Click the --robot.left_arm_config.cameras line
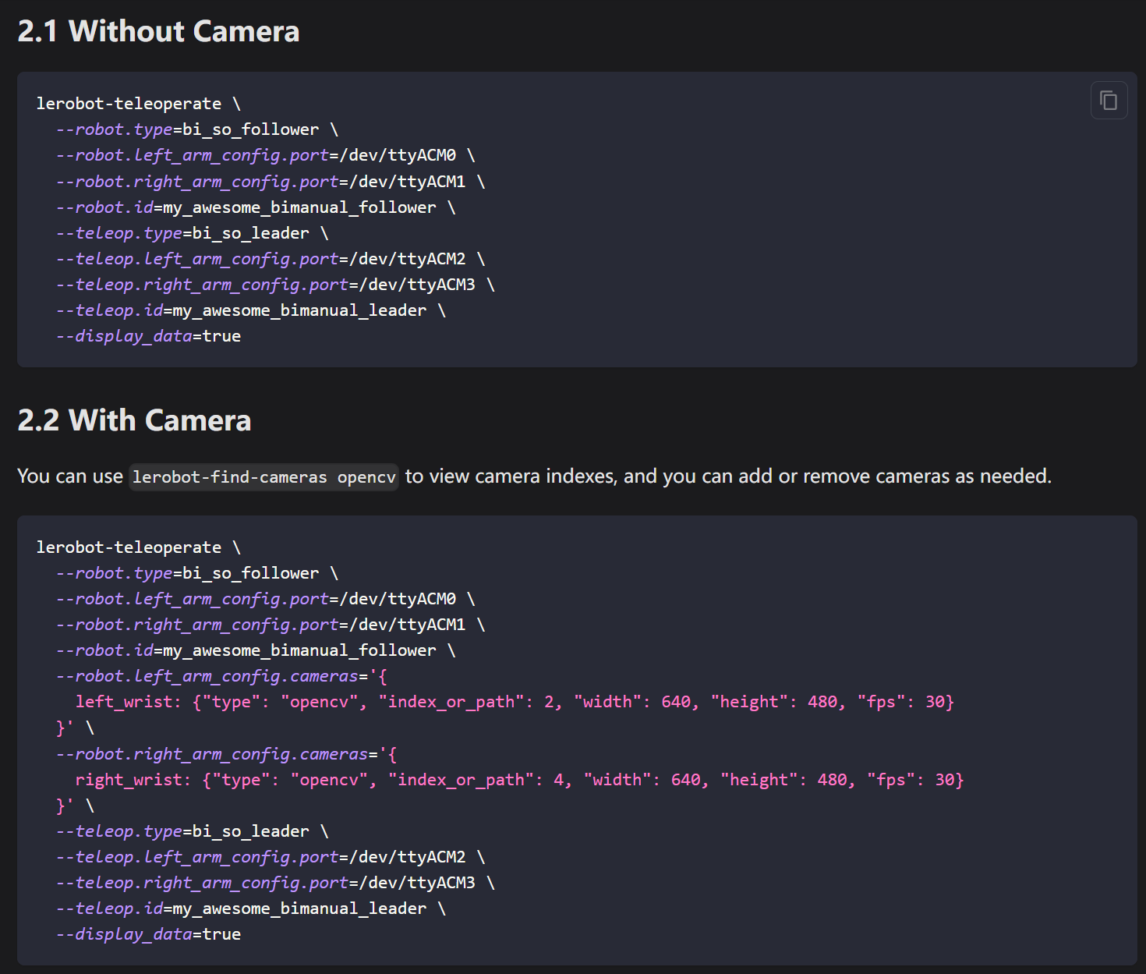This screenshot has height=974, width=1146. click(x=221, y=676)
